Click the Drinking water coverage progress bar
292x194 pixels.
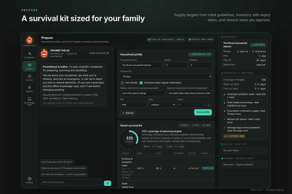pyautogui.click(x=180, y=168)
